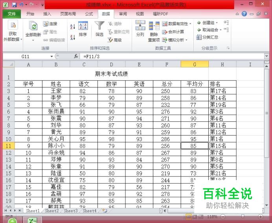
Task: Sort descending with Z-A icon
Action: 72,37
